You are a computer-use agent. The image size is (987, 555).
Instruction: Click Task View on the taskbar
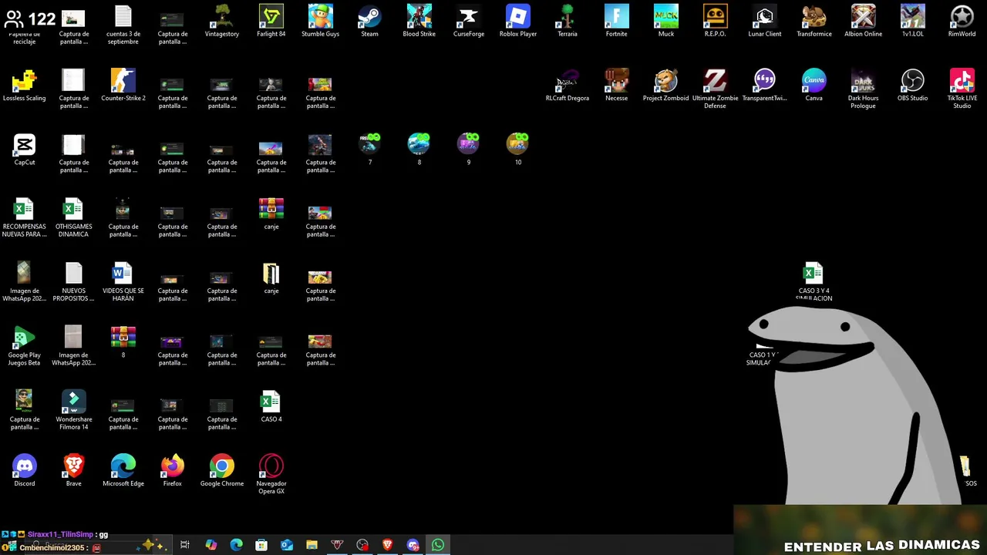[185, 545]
